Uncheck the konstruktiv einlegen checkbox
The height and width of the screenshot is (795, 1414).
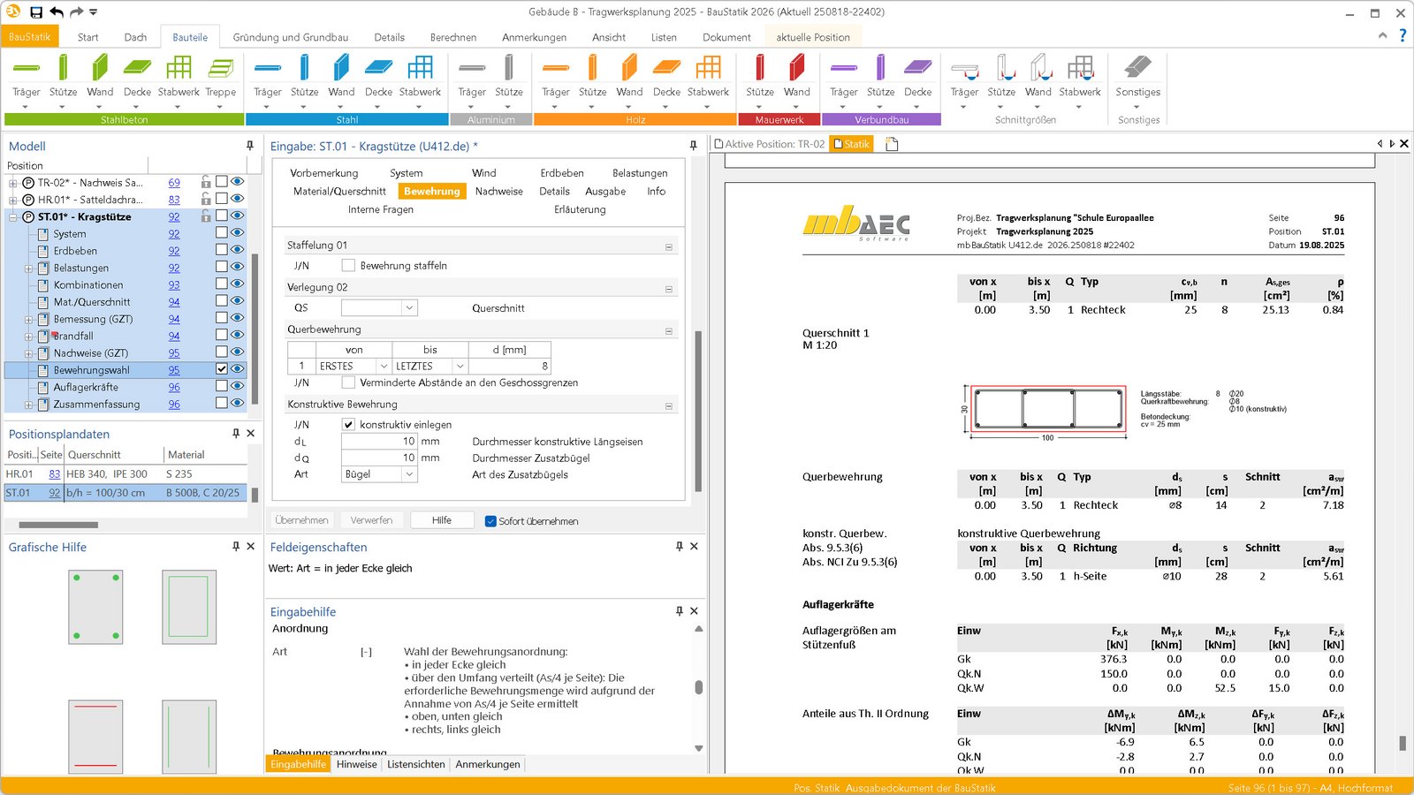coord(348,425)
